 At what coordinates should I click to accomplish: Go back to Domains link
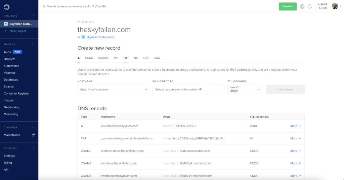tap(88, 22)
